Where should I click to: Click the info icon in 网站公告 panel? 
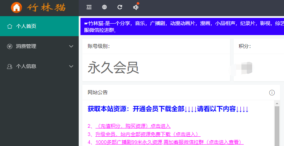pos(272,93)
